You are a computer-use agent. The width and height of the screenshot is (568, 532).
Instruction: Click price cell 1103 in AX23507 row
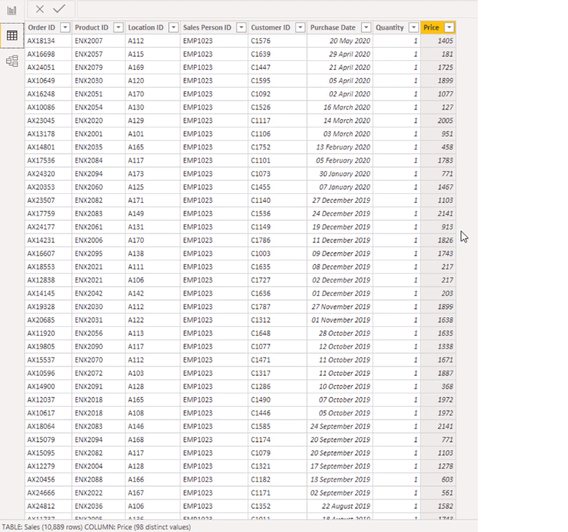pyautogui.click(x=438, y=200)
